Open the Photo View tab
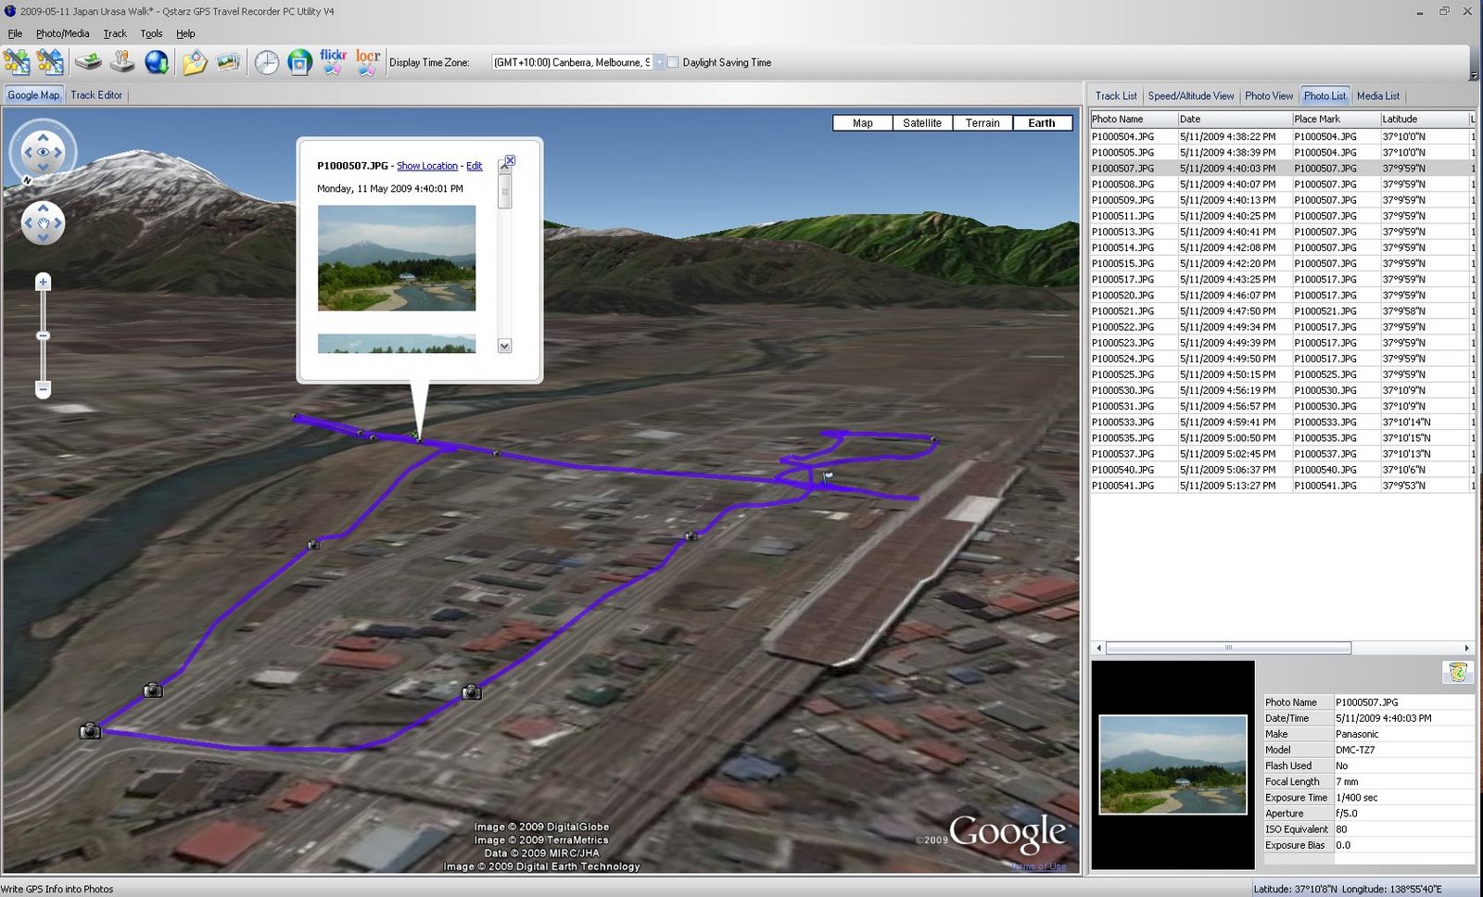The height and width of the screenshot is (897, 1483). pyautogui.click(x=1269, y=95)
